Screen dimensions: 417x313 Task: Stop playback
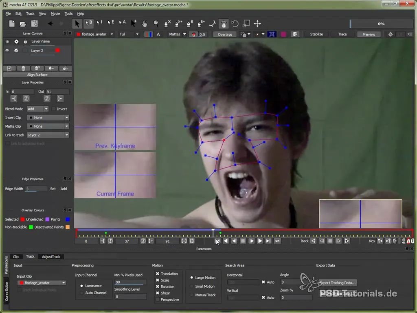tap(243, 241)
